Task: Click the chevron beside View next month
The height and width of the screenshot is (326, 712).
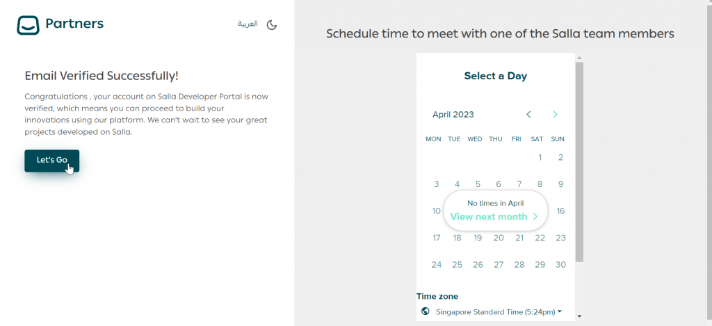Action: (x=535, y=217)
